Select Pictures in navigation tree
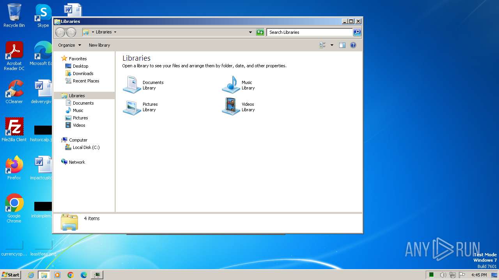The image size is (499, 280). point(80,118)
